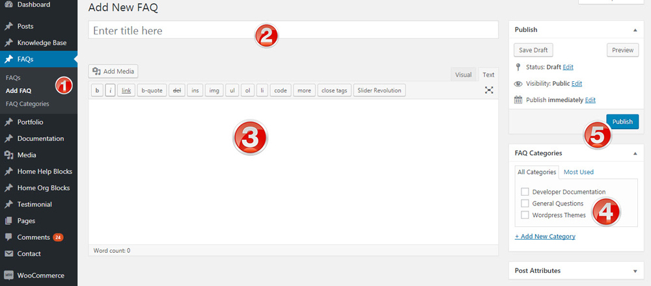Expand the Post Attributes panel

coord(634,270)
